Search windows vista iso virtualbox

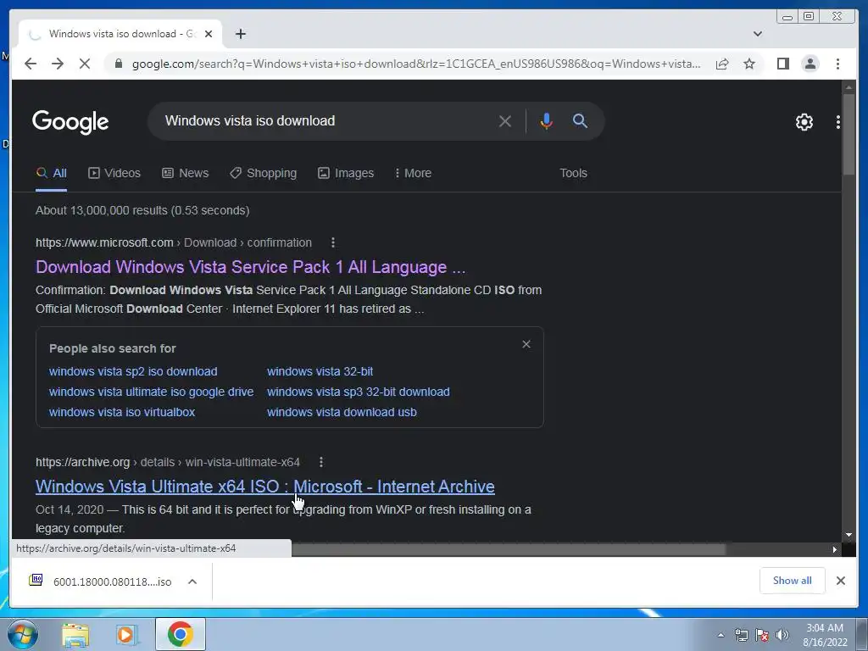click(122, 413)
